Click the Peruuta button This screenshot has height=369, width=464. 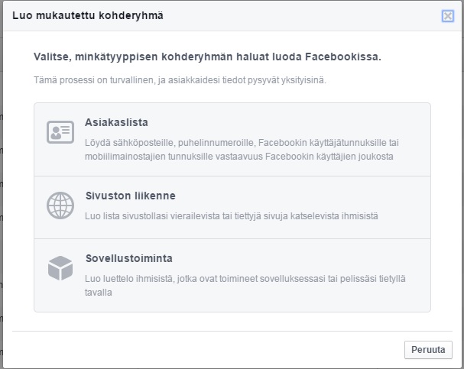tap(428, 350)
